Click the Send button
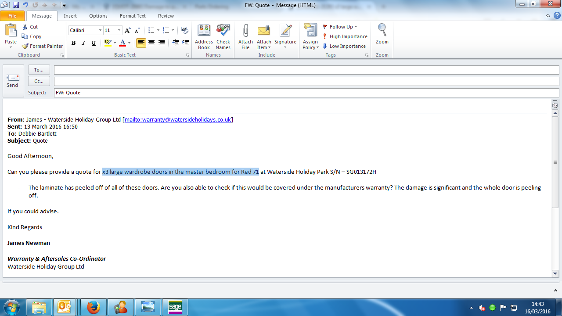562x316 pixels. pos(12,81)
